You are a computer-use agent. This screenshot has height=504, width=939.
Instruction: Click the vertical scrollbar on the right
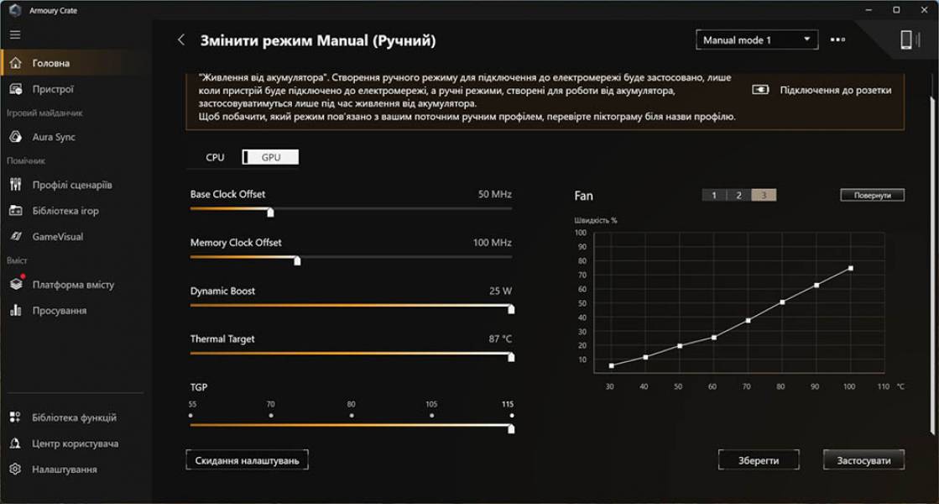931,265
